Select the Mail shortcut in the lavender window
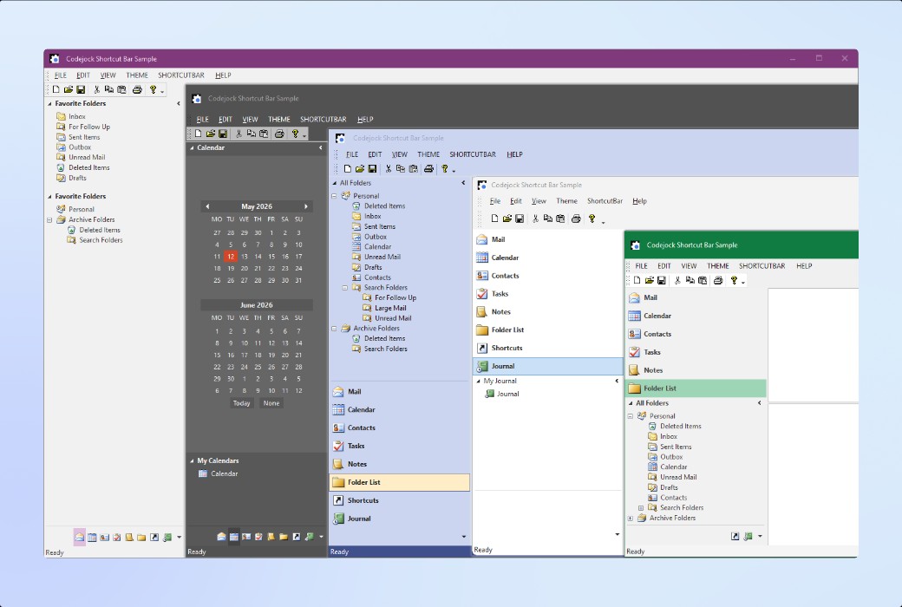 400,392
